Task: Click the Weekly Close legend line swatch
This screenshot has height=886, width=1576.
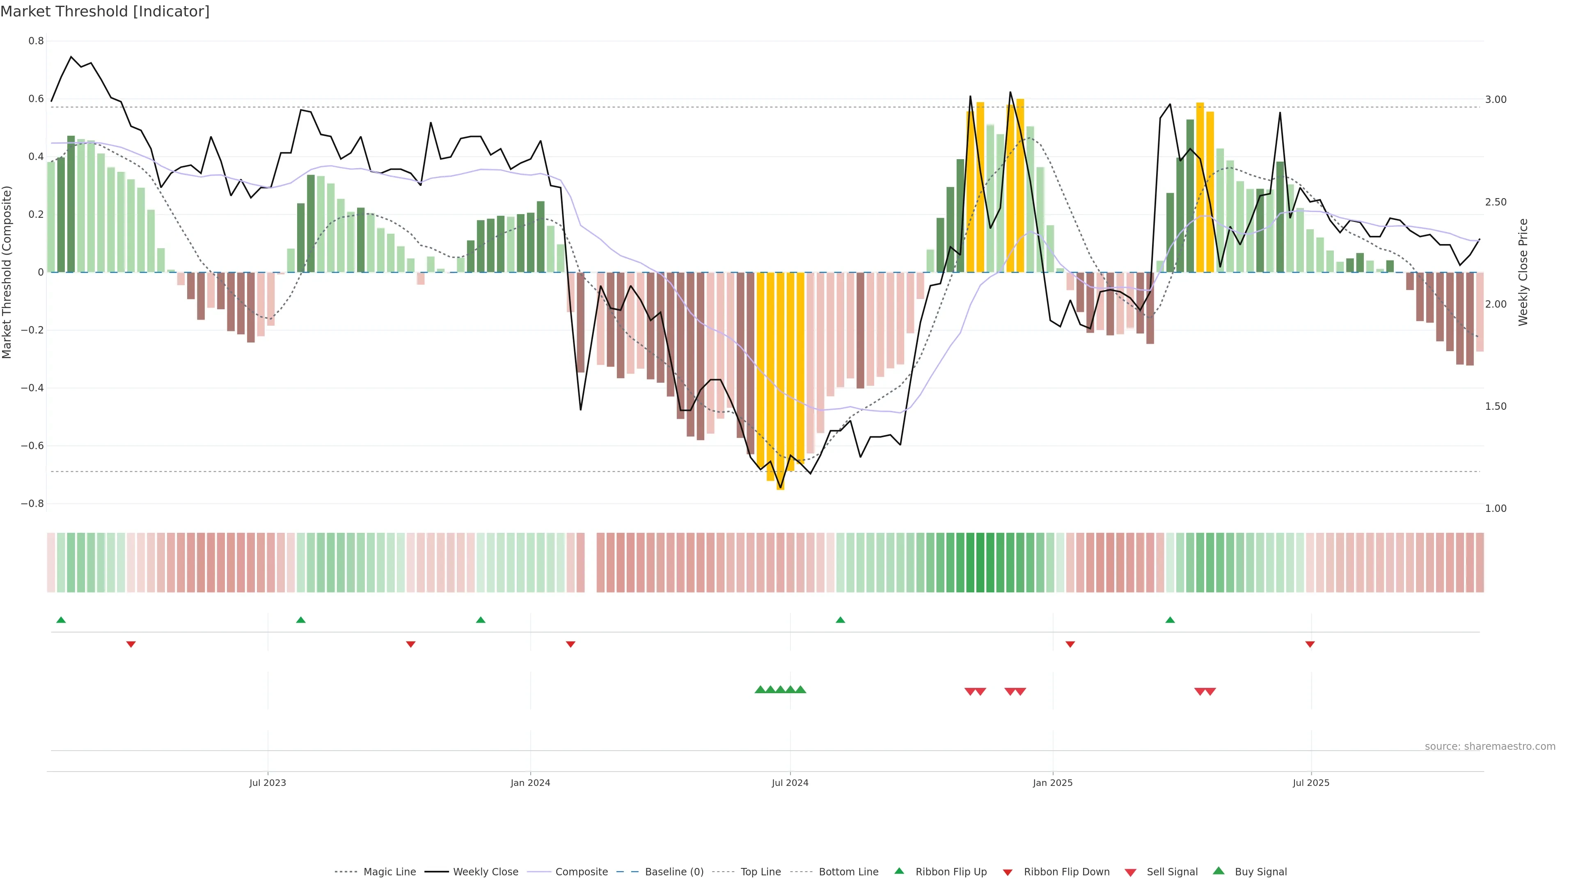Action: click(x=436, y=872)
